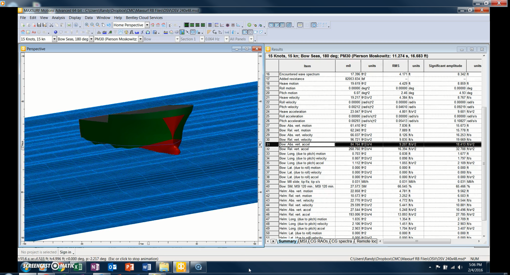
Task: Open the Perspective view window icon
Action: [187, 25]
